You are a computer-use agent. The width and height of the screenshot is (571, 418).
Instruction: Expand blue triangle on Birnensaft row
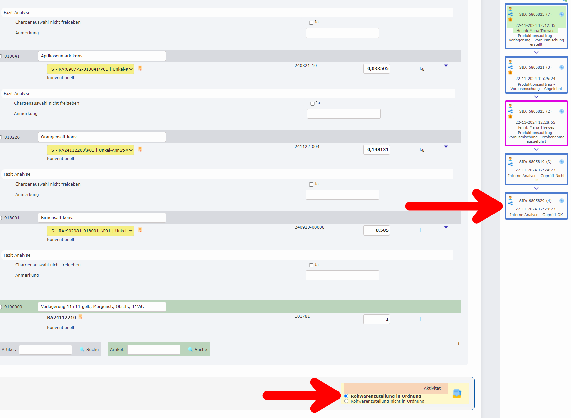(446, 227)
